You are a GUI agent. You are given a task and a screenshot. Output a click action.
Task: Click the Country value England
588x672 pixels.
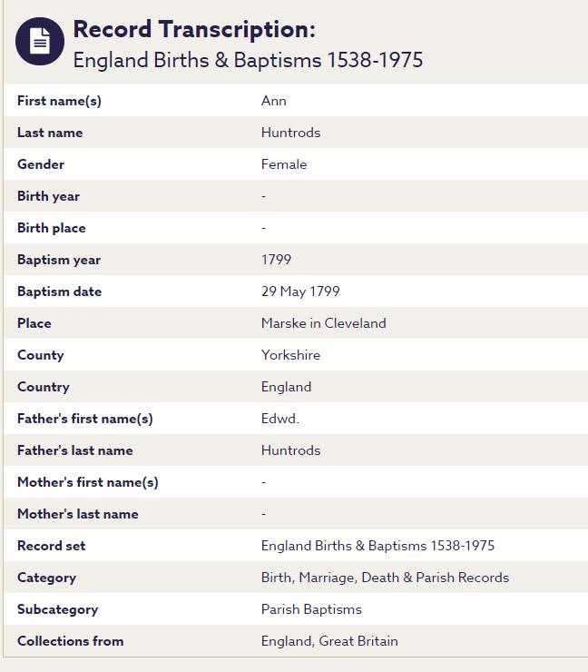coord(286,387)
